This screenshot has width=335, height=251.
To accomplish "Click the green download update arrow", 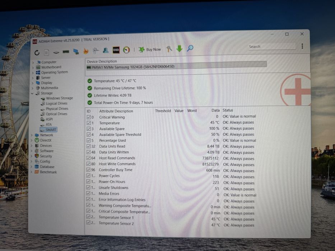I will coord(180,49).
